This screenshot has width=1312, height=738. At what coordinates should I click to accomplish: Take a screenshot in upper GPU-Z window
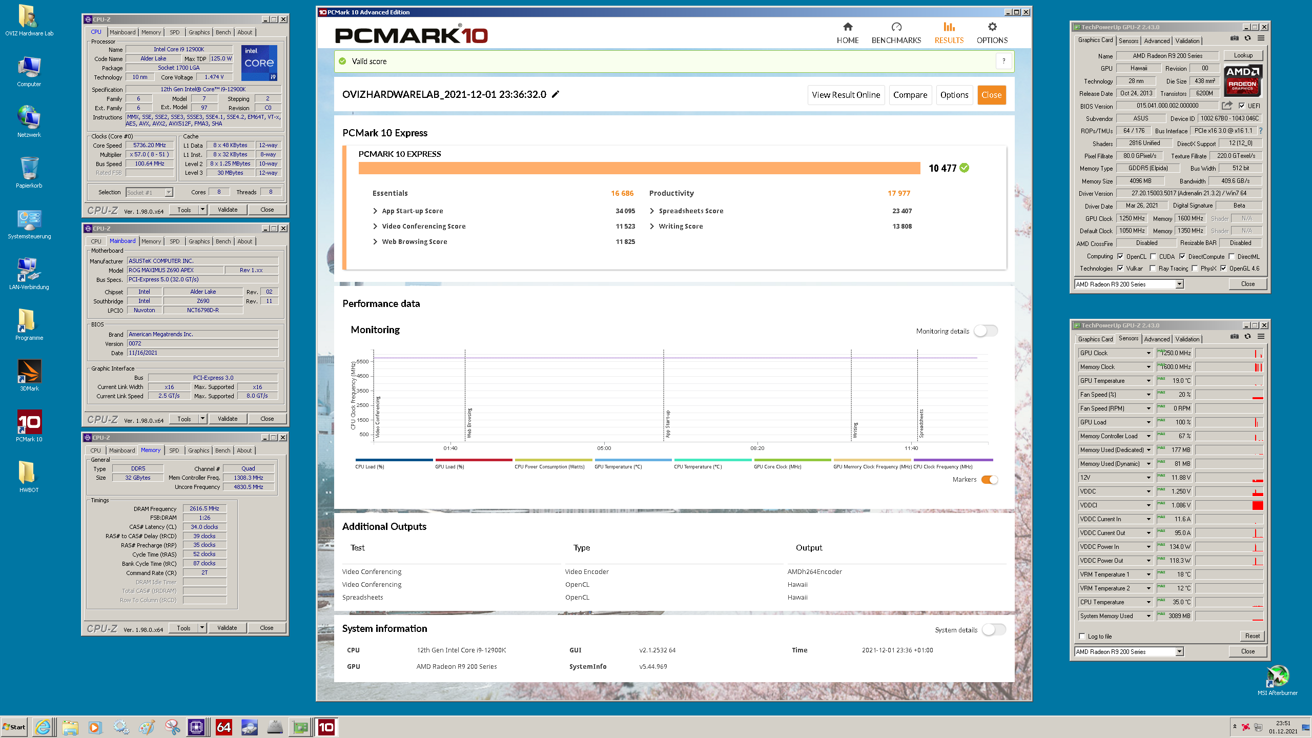[1235, 38]
